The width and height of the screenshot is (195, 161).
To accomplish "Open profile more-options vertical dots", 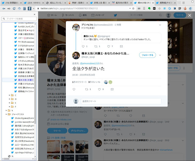I will (x=184, y=68).
